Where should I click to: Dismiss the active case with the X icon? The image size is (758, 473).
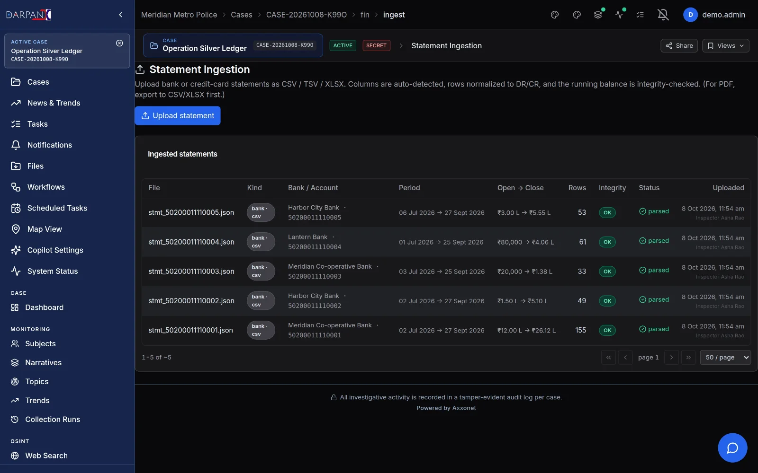[x=119, y=43]
